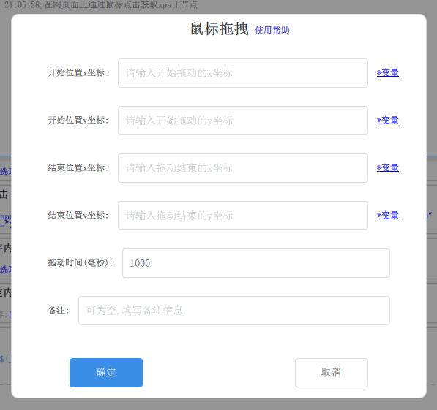The width and height of the screenshot is (437, 410).
Task: Focus the 结束位置x坐标 input field
Action: 243,168
